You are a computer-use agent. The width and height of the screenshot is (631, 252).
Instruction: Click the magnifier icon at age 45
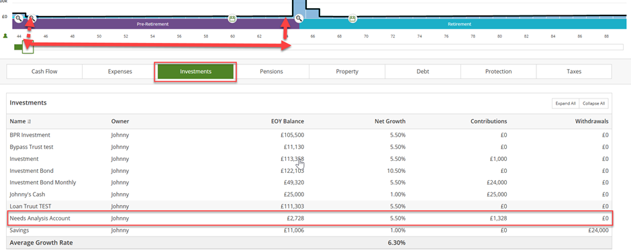(32, 19)
